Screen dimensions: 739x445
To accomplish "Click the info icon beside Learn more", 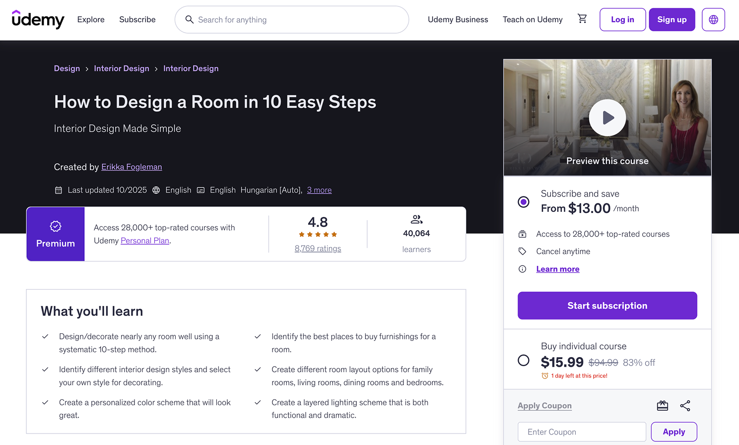I will coord(522,269).
